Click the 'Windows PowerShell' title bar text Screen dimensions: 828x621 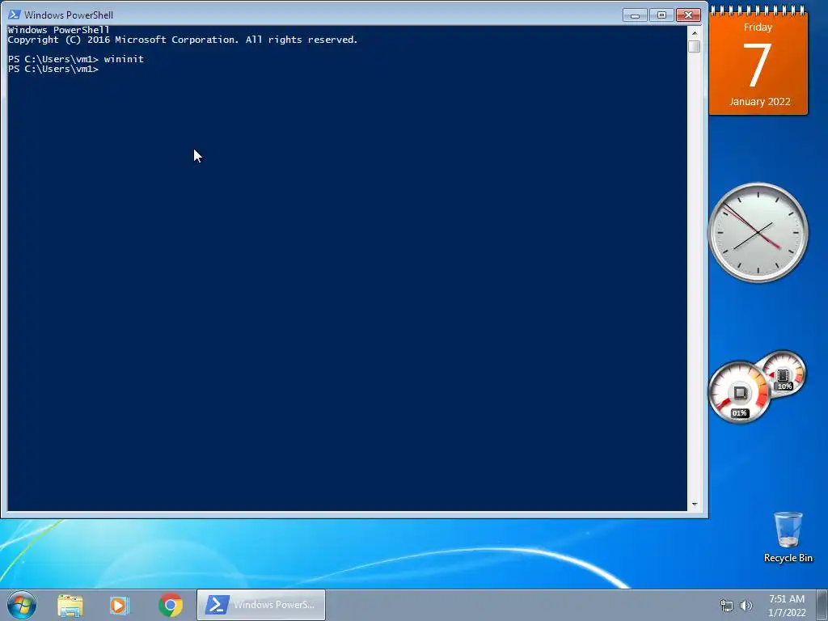point(69,15)
